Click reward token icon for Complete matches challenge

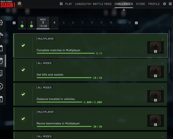click(x=155, y=47)
